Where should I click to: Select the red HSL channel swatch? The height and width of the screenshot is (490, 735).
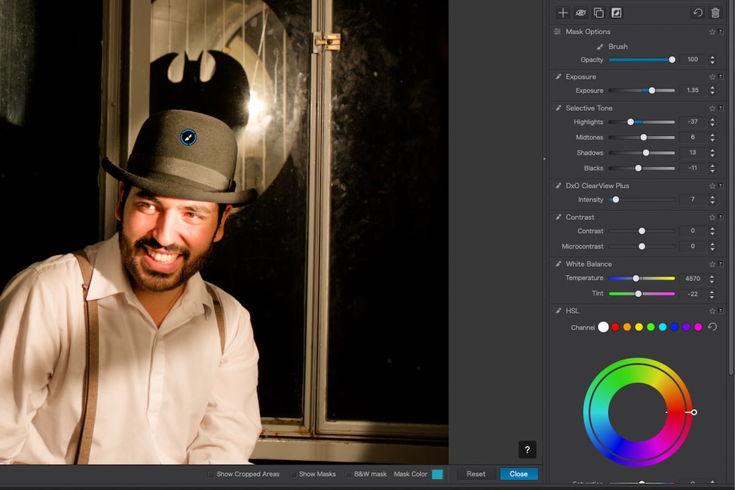point(616,327)
